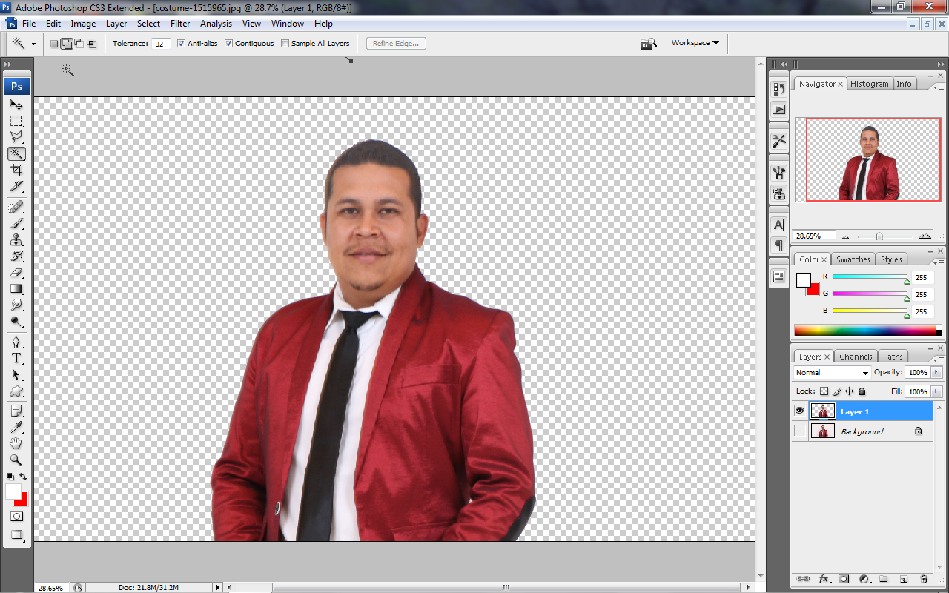Open the Add layer style menu
The image size is (949, 593).
pos(825,579)
